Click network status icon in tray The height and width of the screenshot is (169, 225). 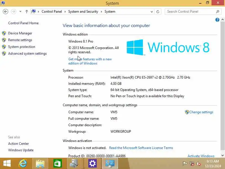click(192, 164)
